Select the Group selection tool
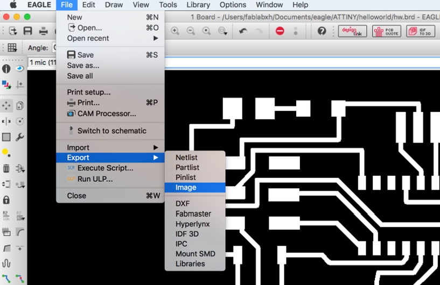This screenshot has width=440, height=285. coord(6,137)
